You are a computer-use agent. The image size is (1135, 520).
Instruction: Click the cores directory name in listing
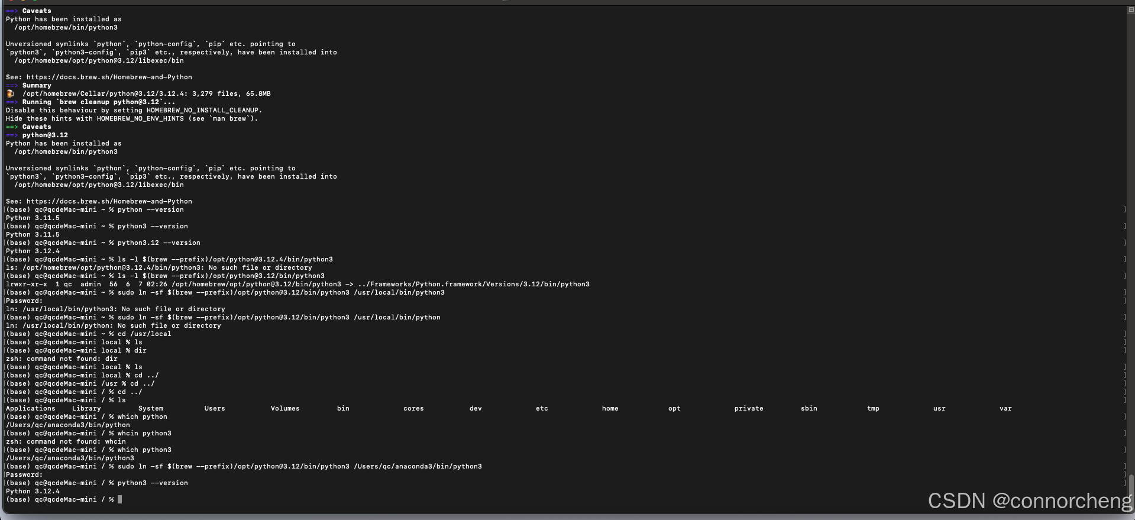tap(413, 409)
